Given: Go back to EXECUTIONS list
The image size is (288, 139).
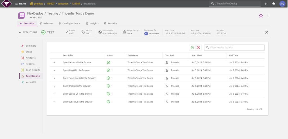Looking at the screenshot, I should click(28, 32).
